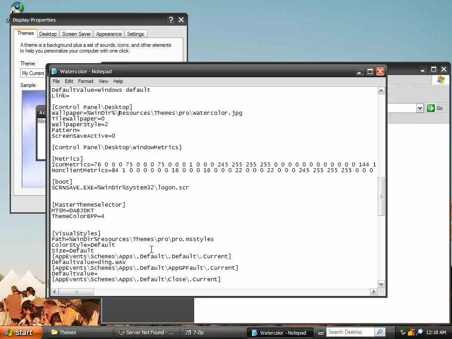Open the Notepad Edit menu

[x=69, y=81]
